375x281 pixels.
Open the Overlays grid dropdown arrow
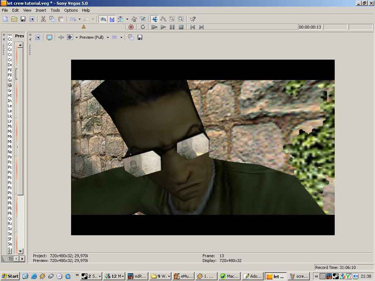(x=121, y=37)
